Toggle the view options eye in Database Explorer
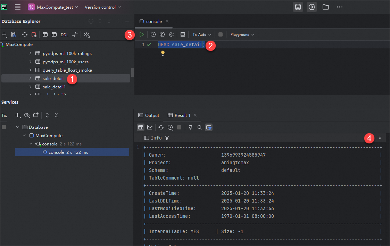Image resolution: width=390 pixels, height=246 pixels. tap(86, 34)
